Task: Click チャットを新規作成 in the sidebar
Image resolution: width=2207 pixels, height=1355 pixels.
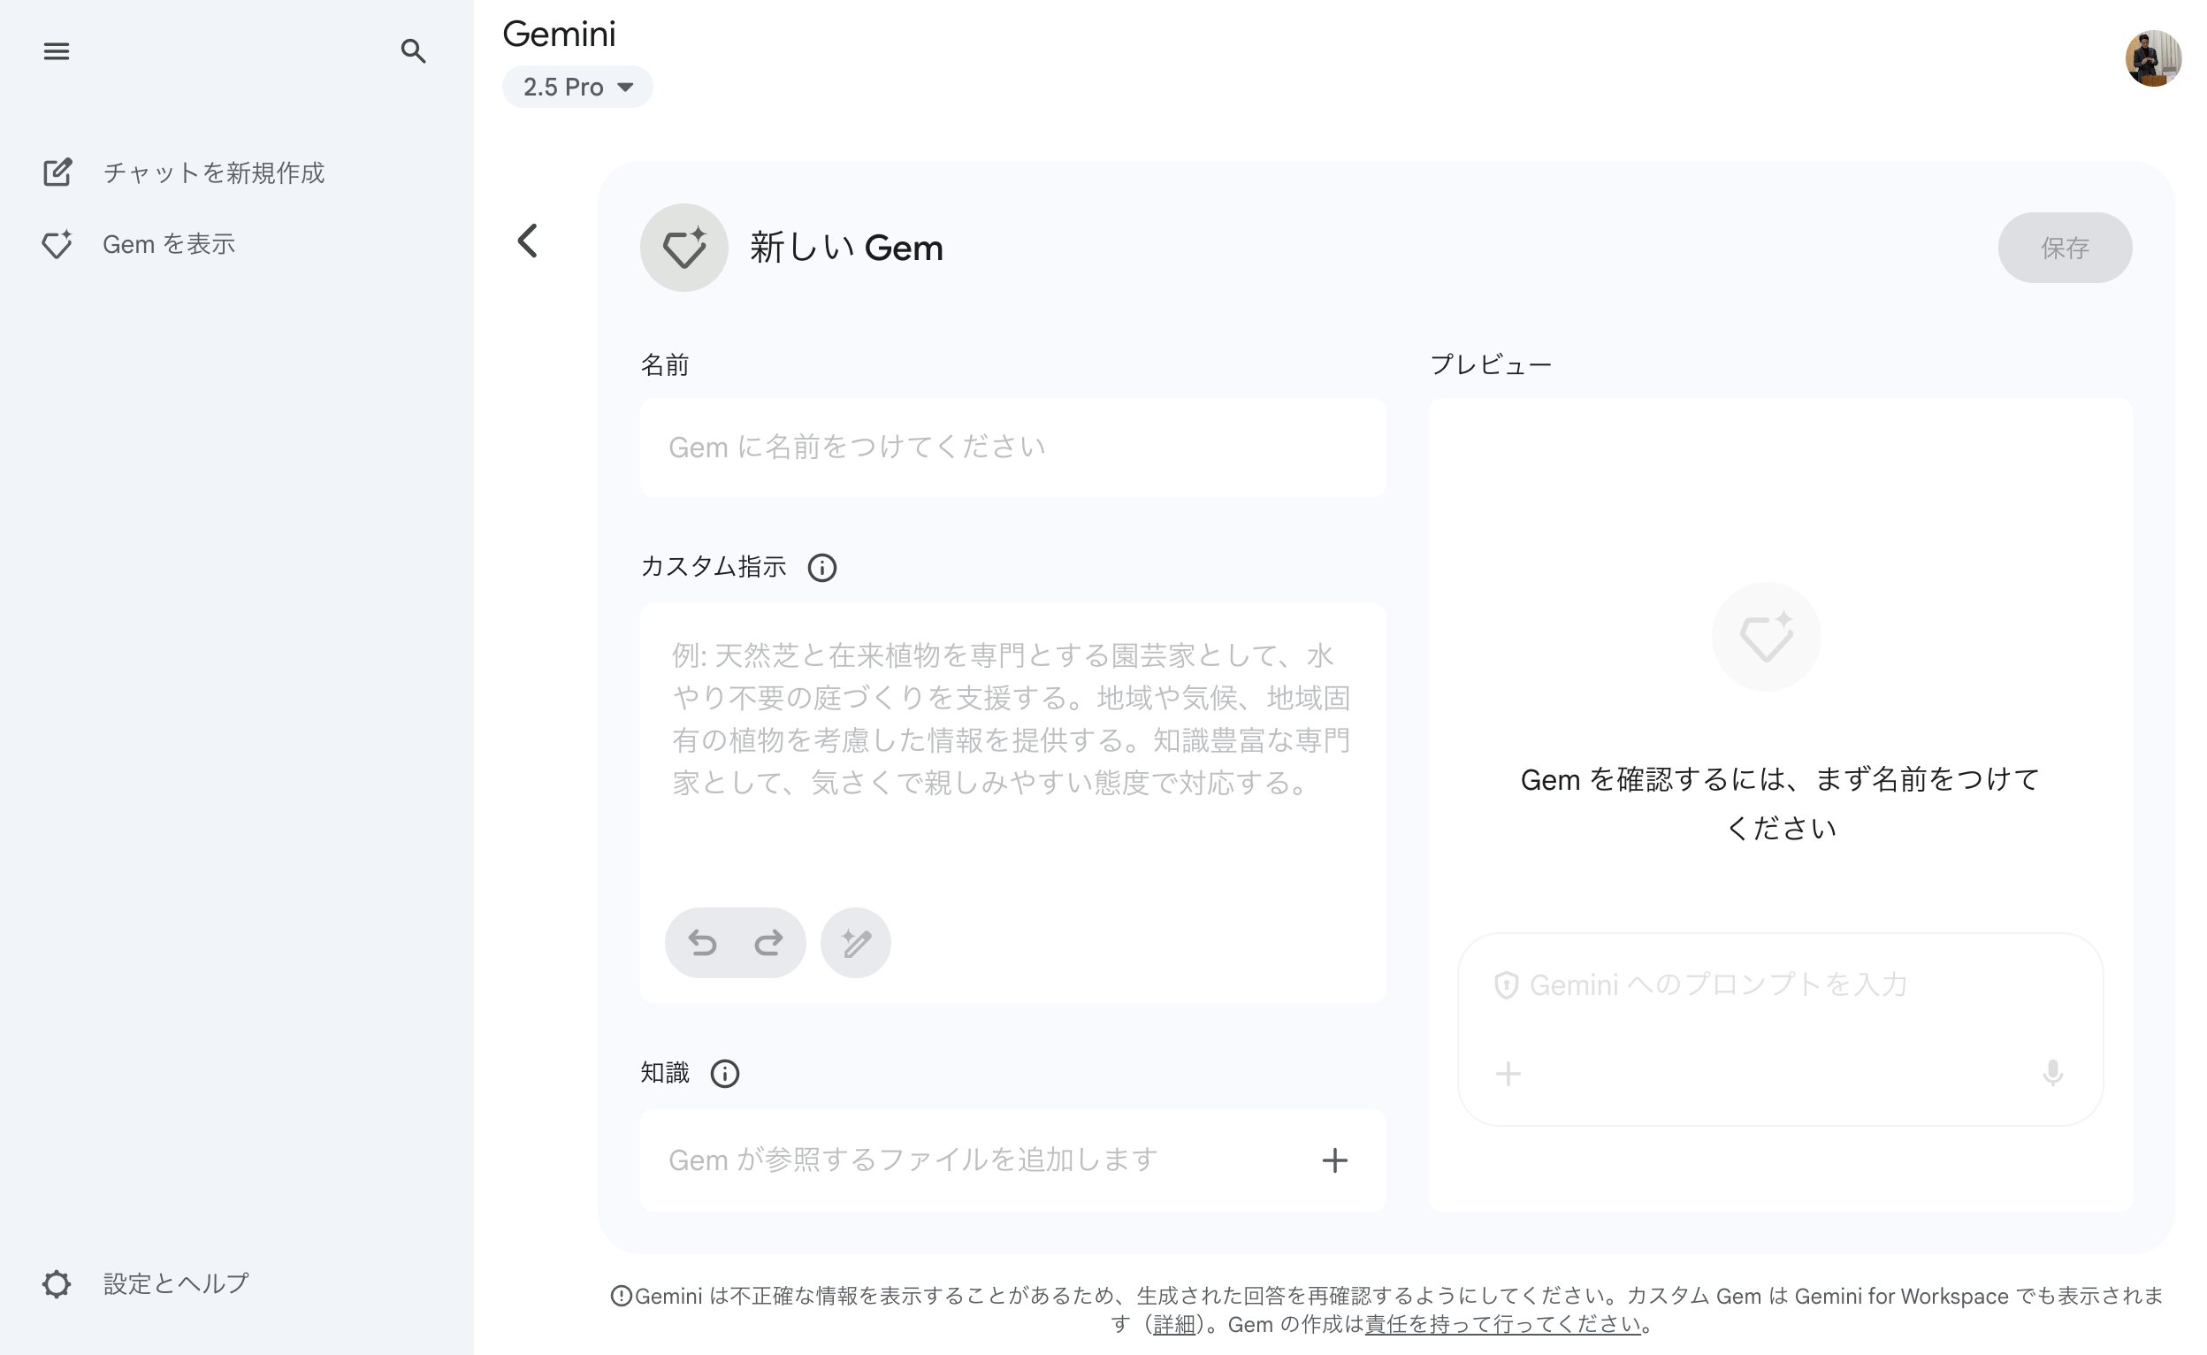Action: [213, 172]
